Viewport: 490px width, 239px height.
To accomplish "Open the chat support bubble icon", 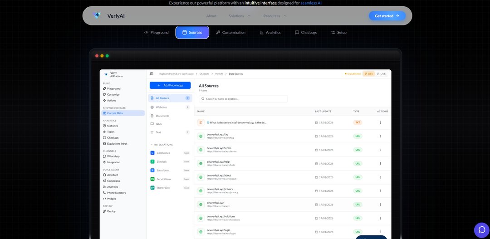I will [x=481, y=229].
